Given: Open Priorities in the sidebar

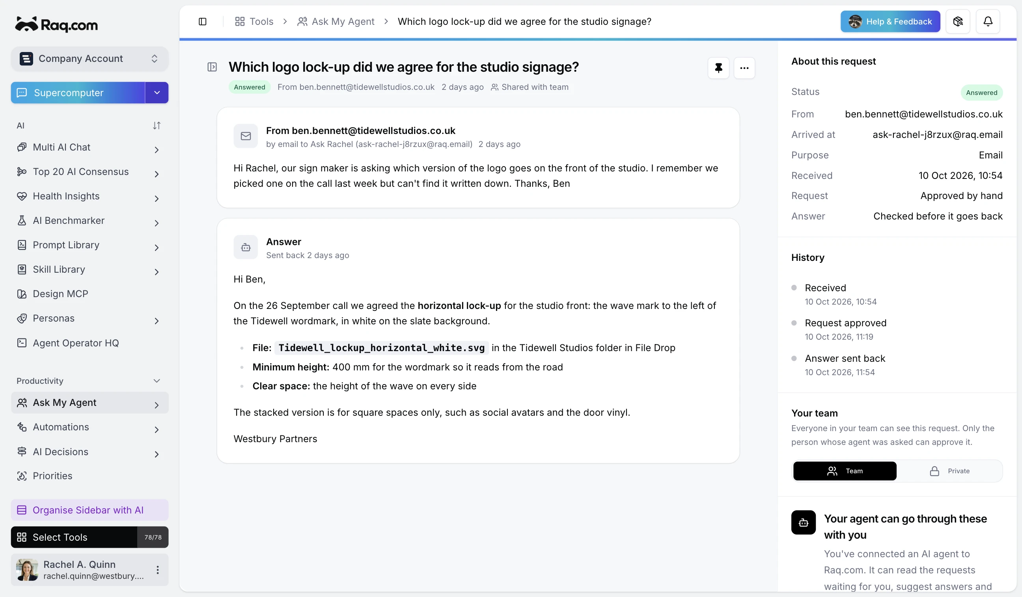Looking at the screenshot, I should [90, 476].
